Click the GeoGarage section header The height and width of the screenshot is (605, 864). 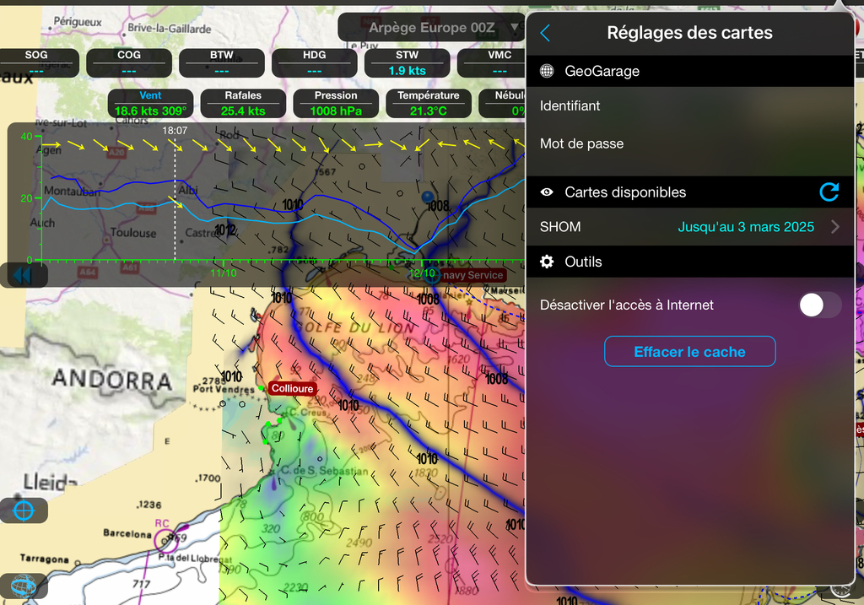click(690, 71)
